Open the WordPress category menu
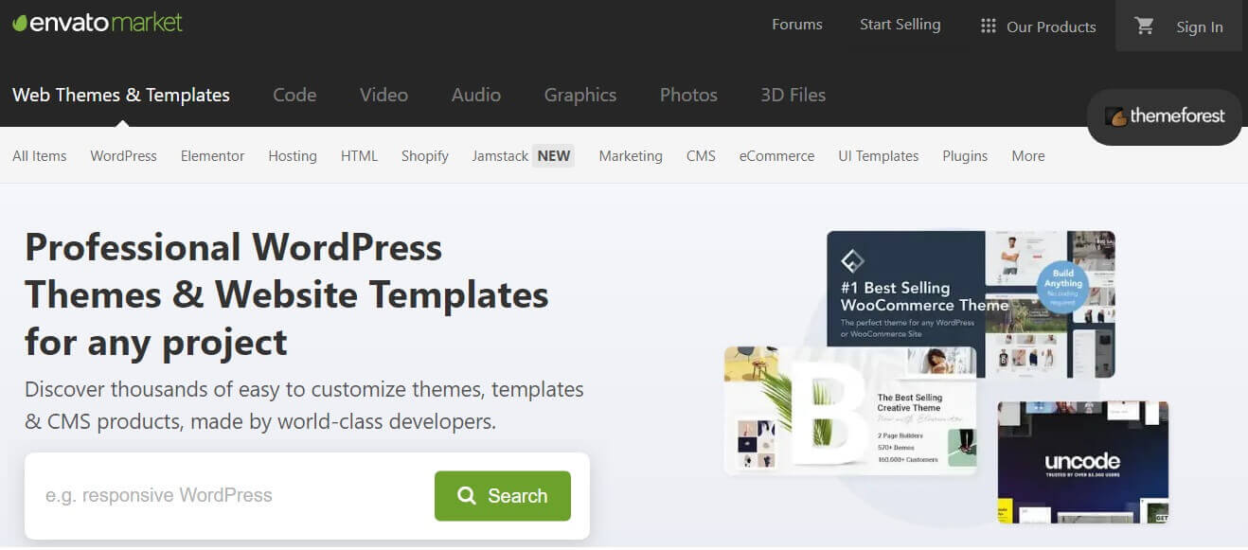This screenshot has height=550, width=1248. click(124, 156)
